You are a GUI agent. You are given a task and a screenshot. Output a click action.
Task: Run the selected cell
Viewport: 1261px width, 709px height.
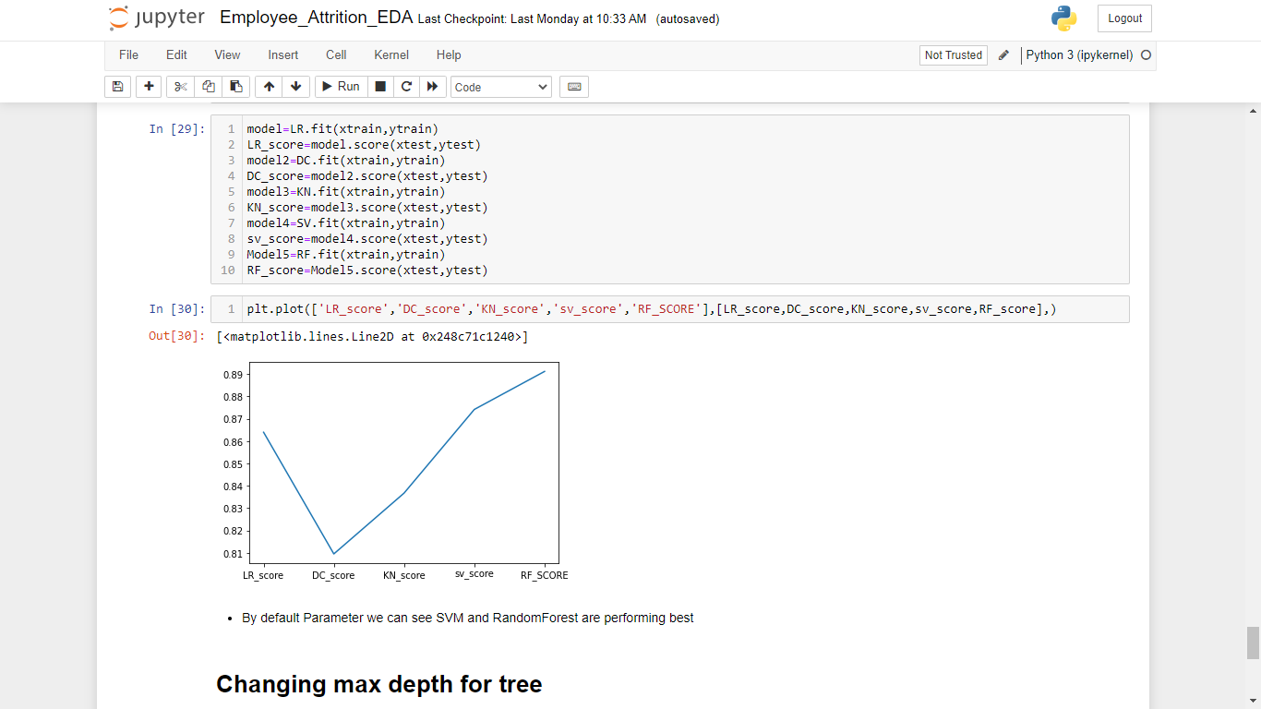pos(340,86)
